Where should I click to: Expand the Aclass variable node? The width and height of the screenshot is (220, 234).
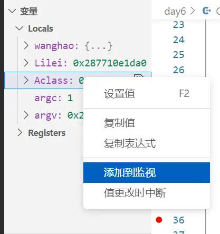coord(26,80)
